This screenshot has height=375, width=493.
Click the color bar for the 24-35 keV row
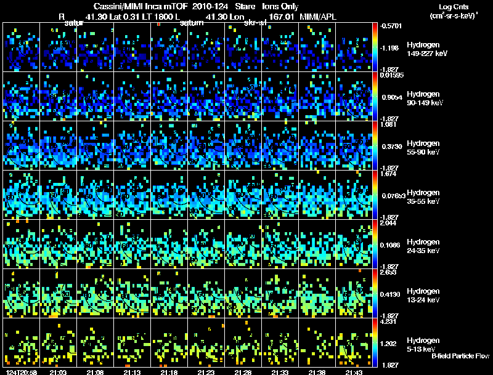tap(375, 244)
